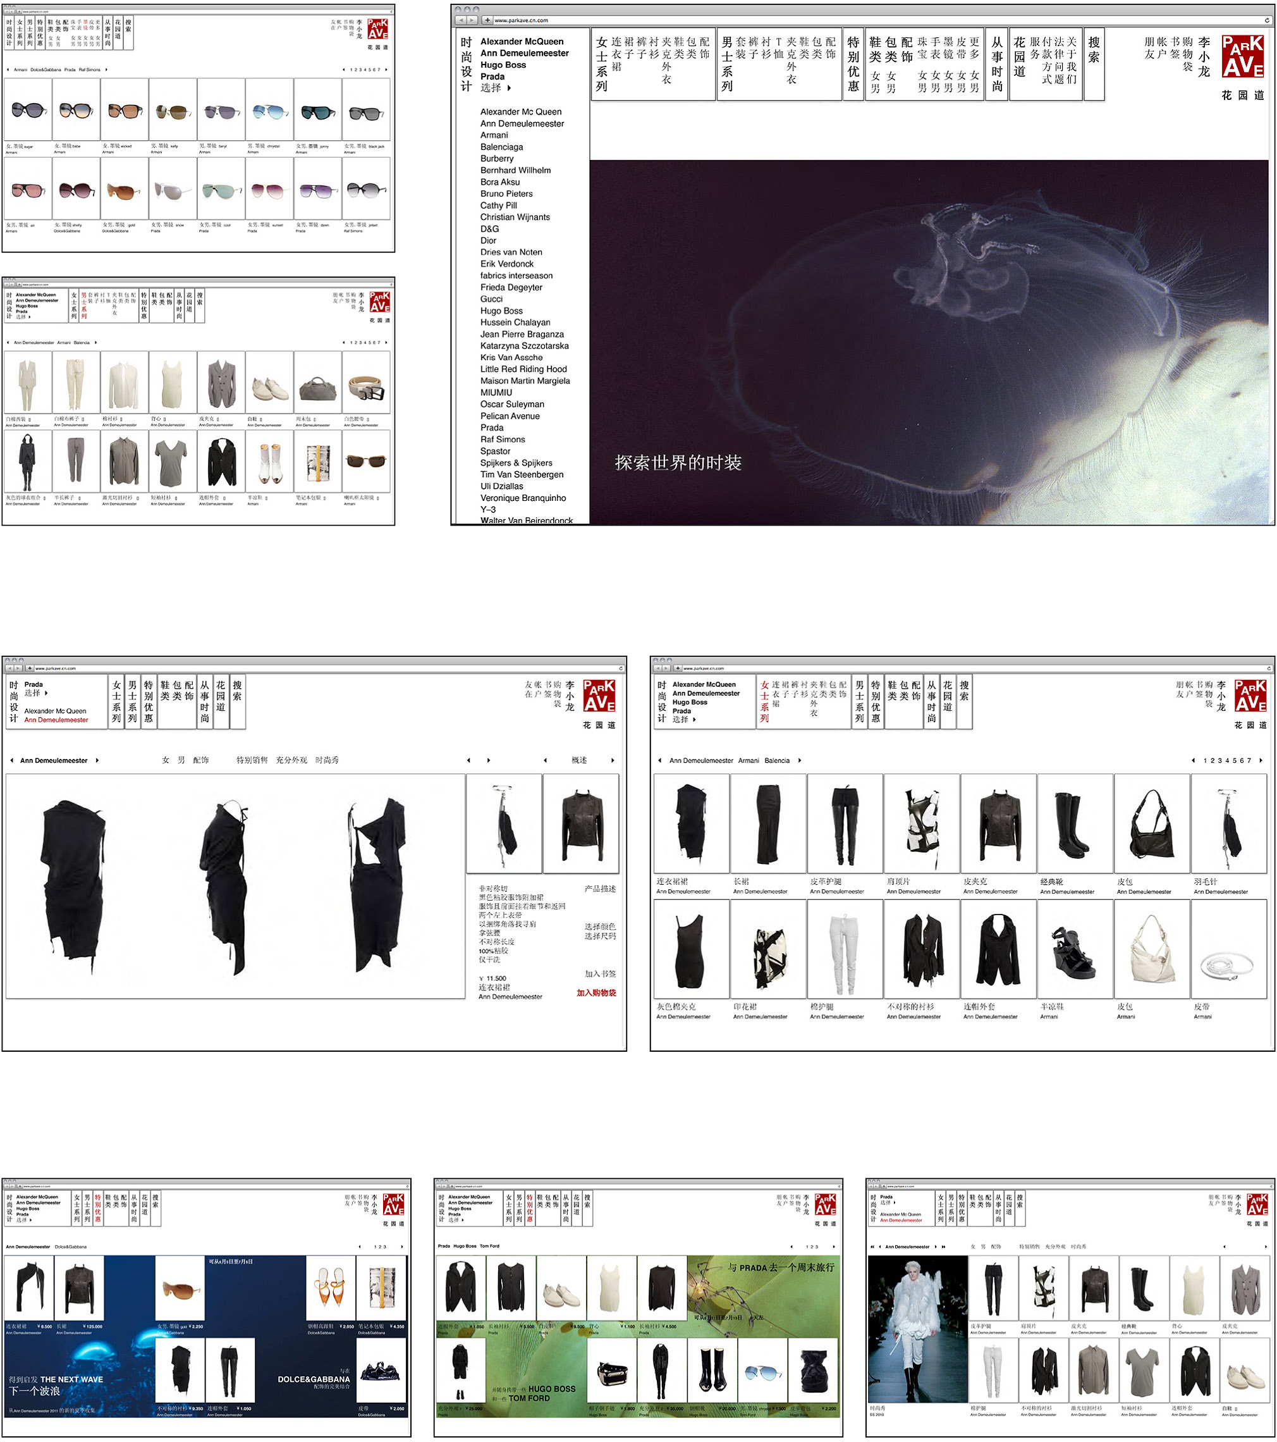1277x1442 pixels.
Task: Select Maison Martin Margiela in designer list
Action: tap(525, 381)
